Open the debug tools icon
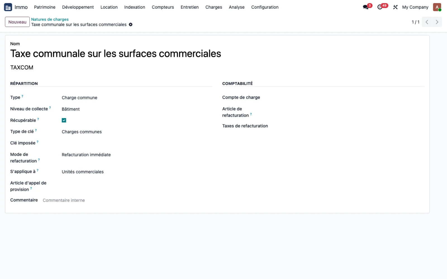 pyautogui.click(x=395, y=7)
